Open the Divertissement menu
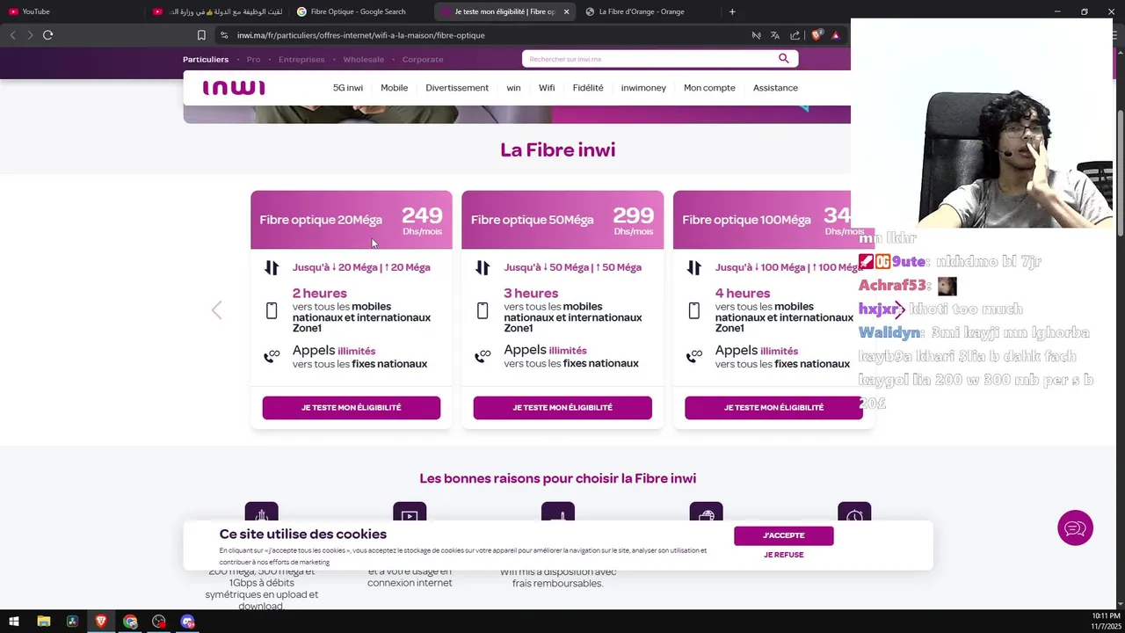The width and height of the screenshot is (1125, 633). click(457, 88)
